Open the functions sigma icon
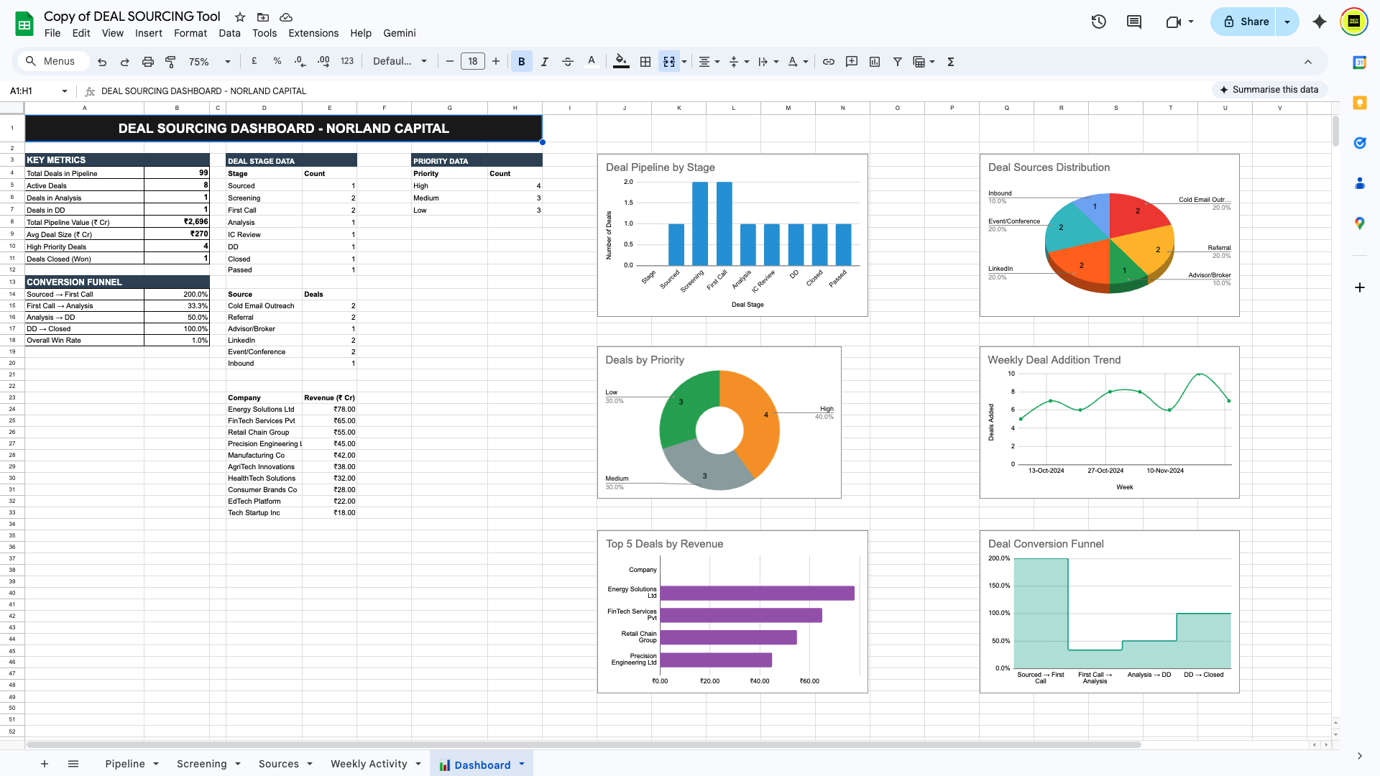The image size is (1380, 776). click(949, 62)
